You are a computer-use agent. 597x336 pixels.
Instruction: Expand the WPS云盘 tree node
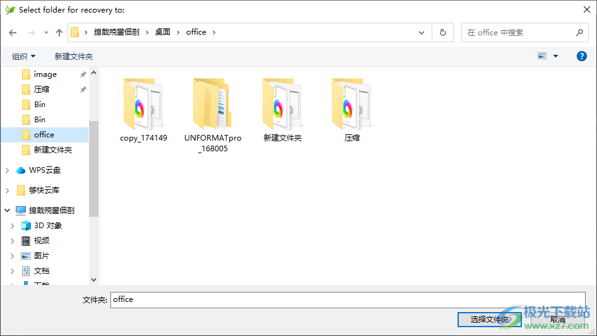[x=7, y=170]
